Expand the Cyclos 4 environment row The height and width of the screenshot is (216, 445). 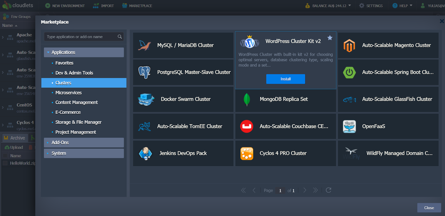pos(3,125)
